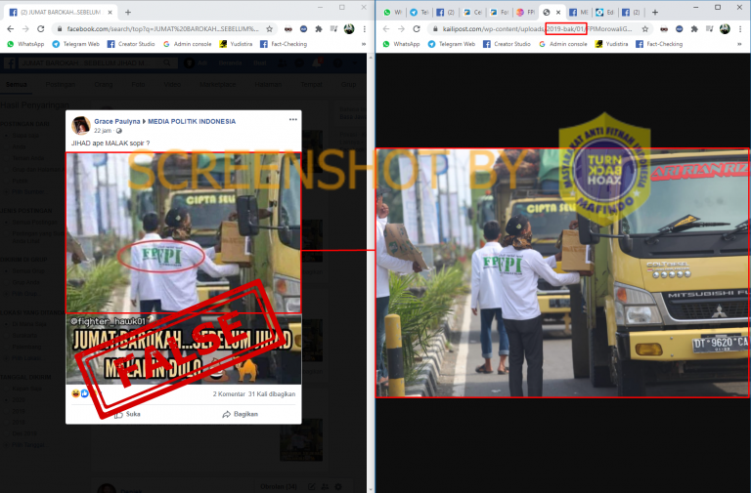751x493 pixels.
Task: Open a new tab in the Facebook window
Action: point(128,13)
